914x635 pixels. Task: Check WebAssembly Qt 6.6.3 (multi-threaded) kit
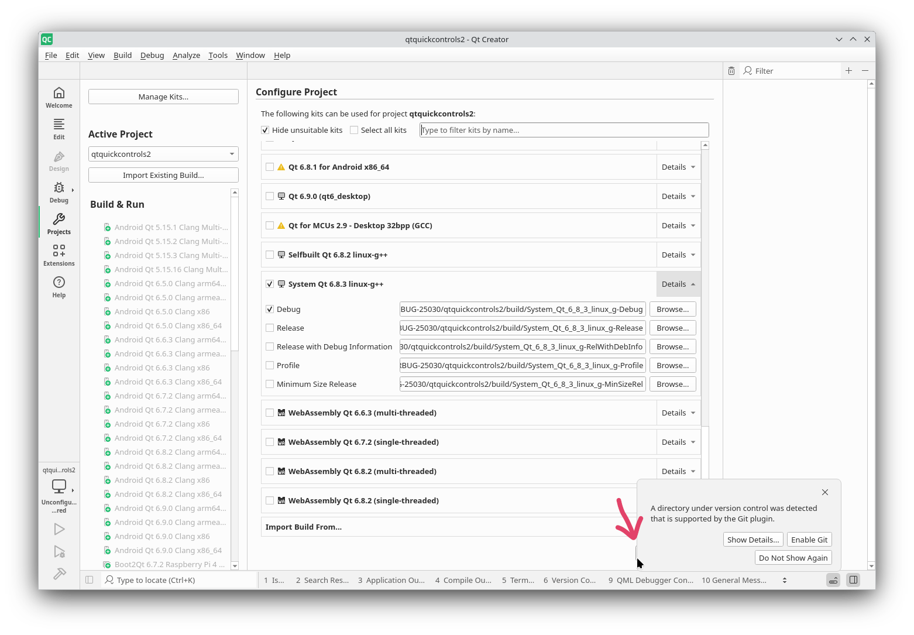click(270, 413)
